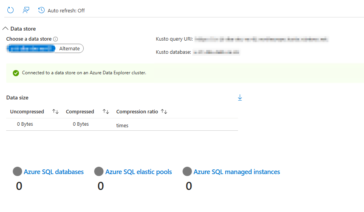Sort by Uncompressed column arrows
Image resolution: width=364 pixels, height=212 pixels.
tap(55, 111)
